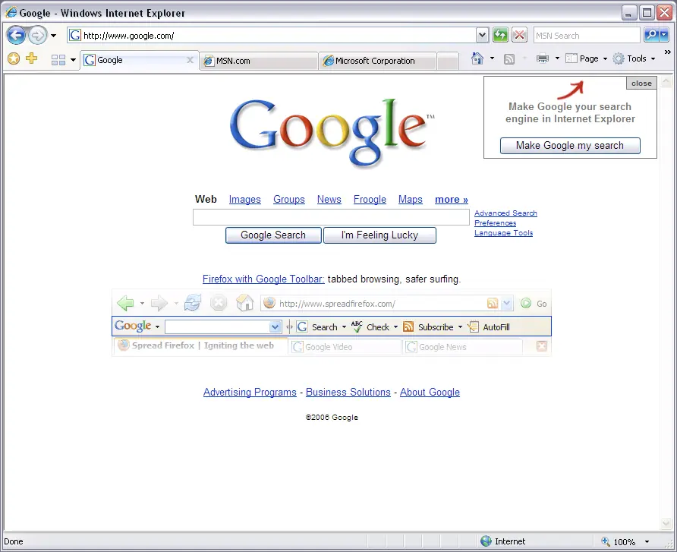This screenshot has height=552, width=677.
Task: Open the Images search link
Action: tap(245, 200)
